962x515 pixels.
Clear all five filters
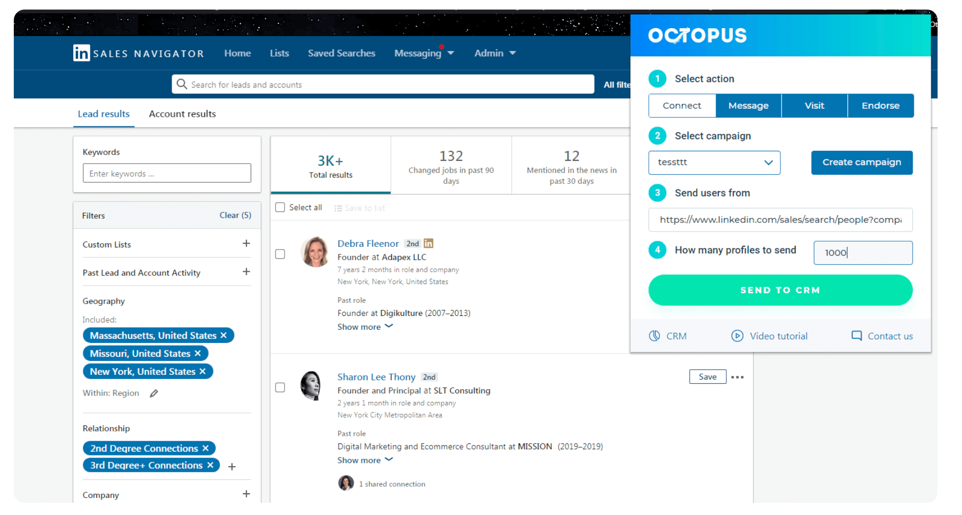click(x=235, y=215)
